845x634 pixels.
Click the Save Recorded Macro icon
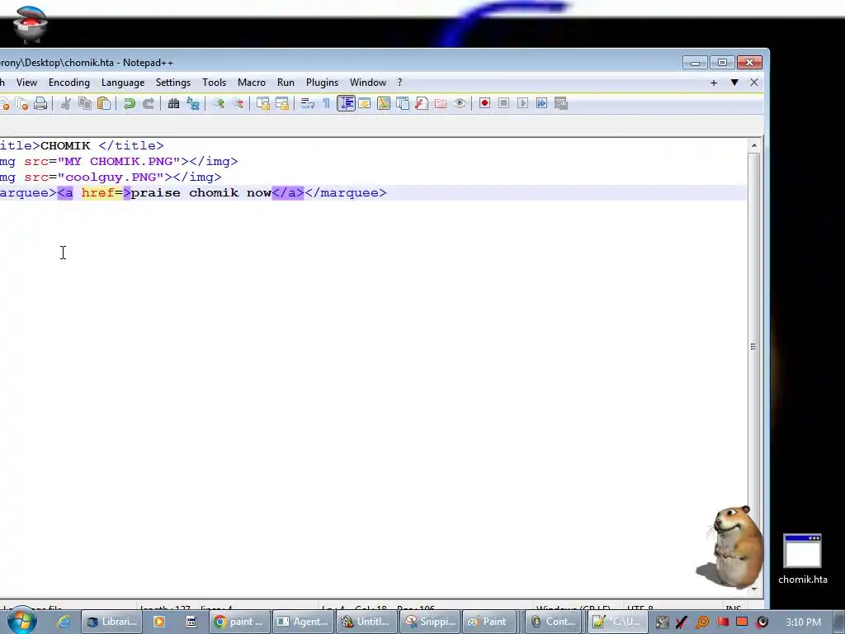[x=561, y=103]
